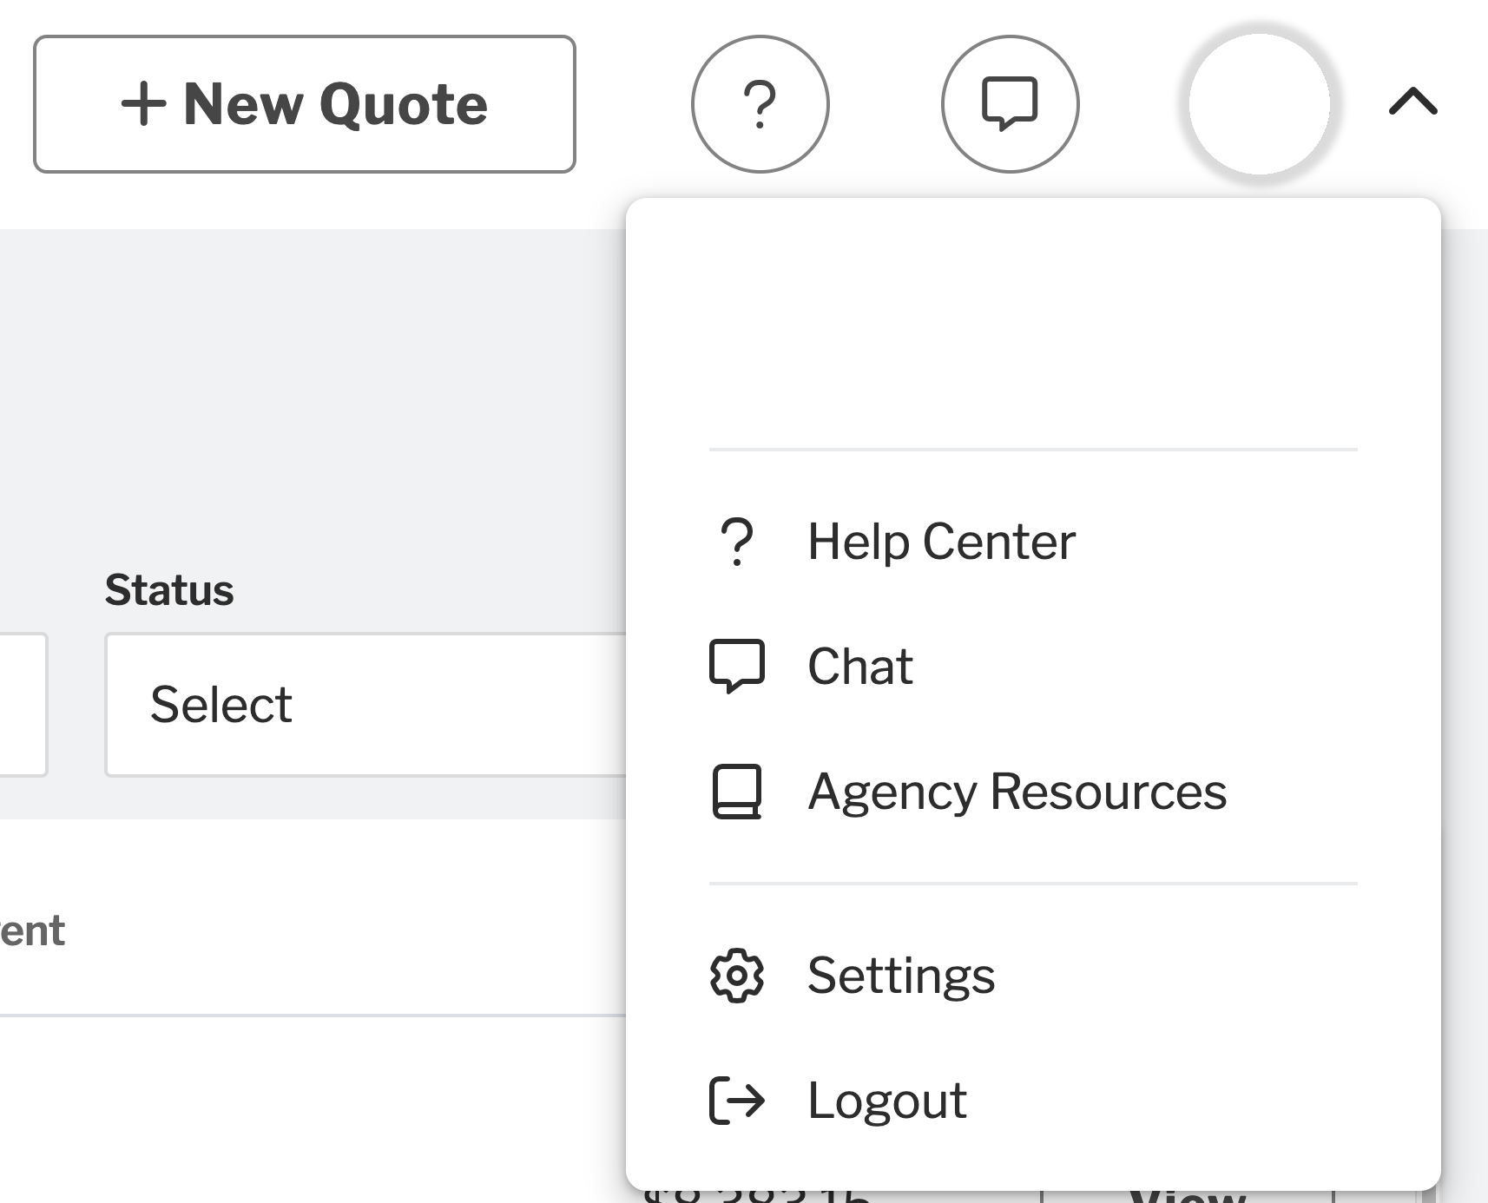Click the partially visible field left of Status
Viewport: 1488px width, 1203px height.
click(x=23, y=704)
